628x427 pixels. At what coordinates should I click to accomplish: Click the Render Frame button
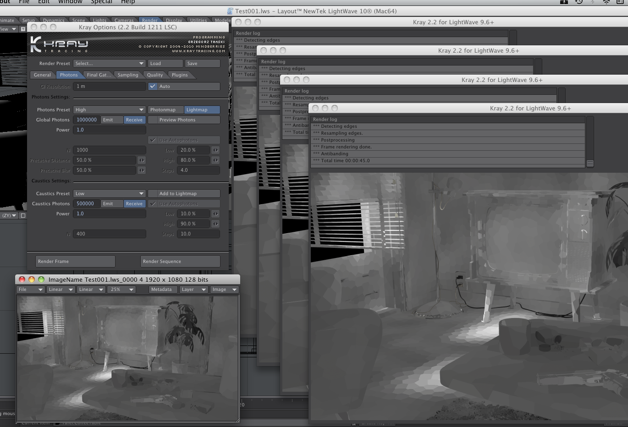[x=75, y=262]
